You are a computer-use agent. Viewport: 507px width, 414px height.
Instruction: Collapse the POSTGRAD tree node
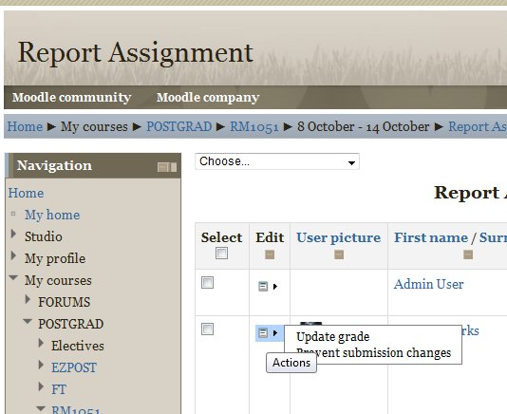[x=28, y=322]
